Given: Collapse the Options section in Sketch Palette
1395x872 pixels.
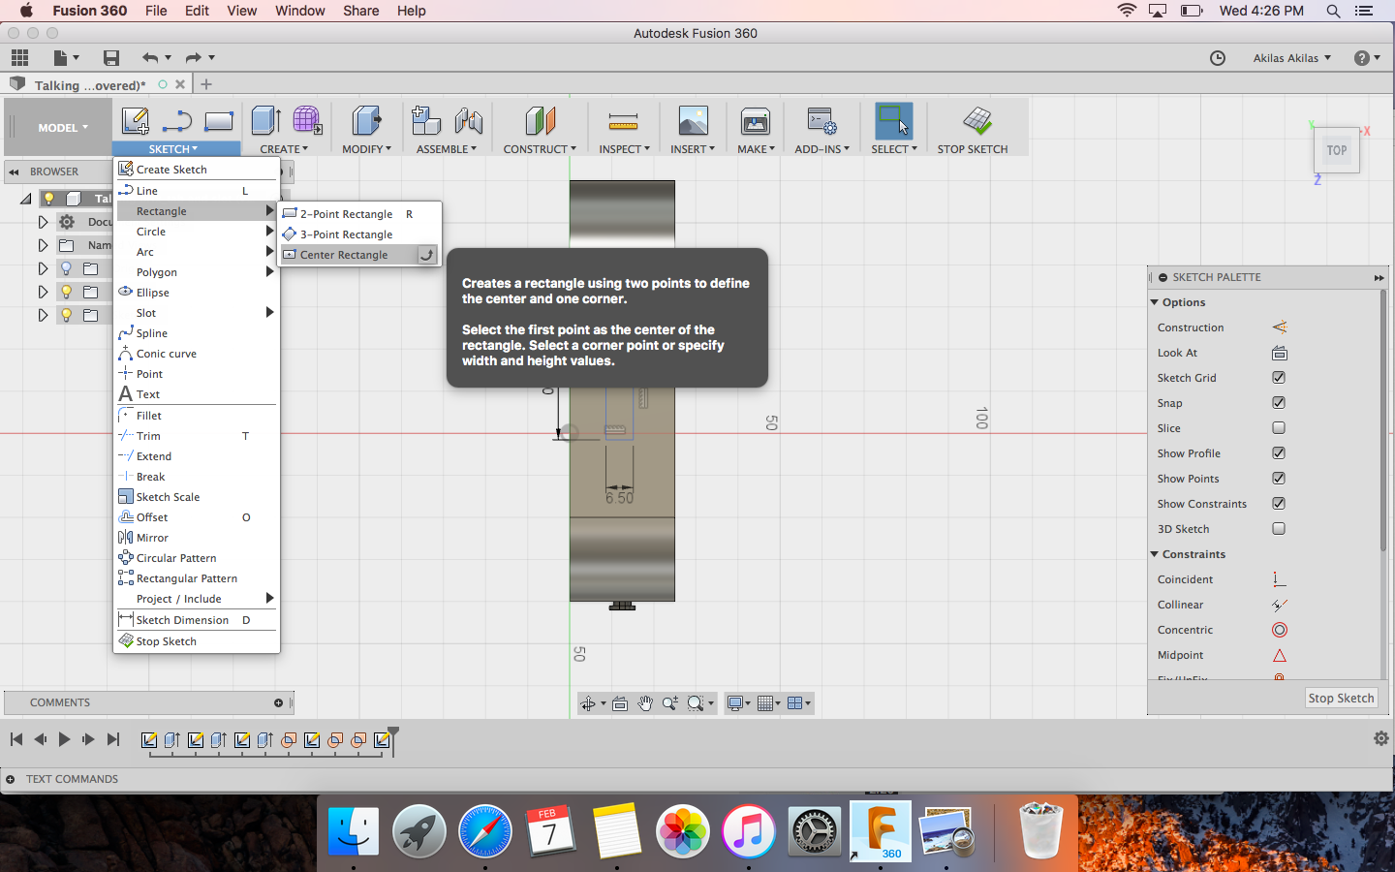Looking at the screenshot, I should (x=1155, y=302).
